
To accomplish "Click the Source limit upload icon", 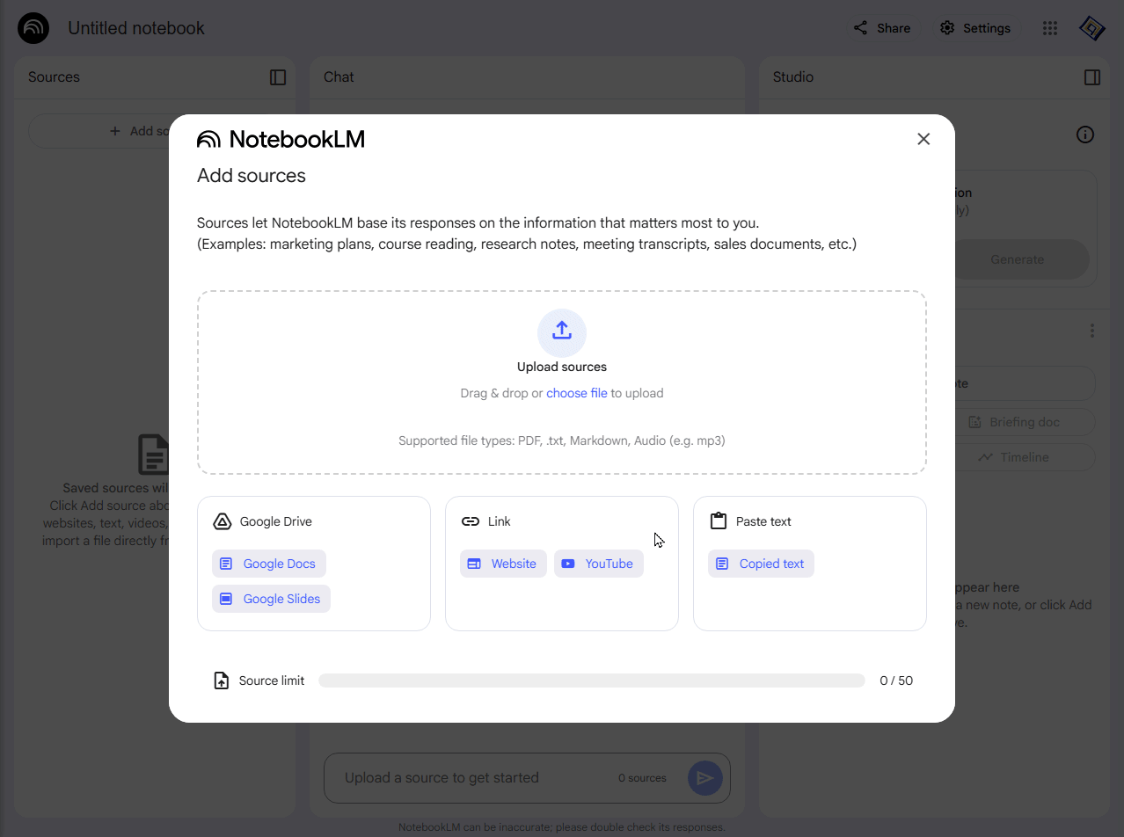I will (x=222, y=681).
